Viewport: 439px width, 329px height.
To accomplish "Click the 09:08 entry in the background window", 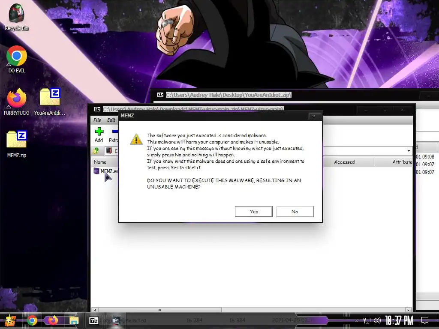I will 425,157.
